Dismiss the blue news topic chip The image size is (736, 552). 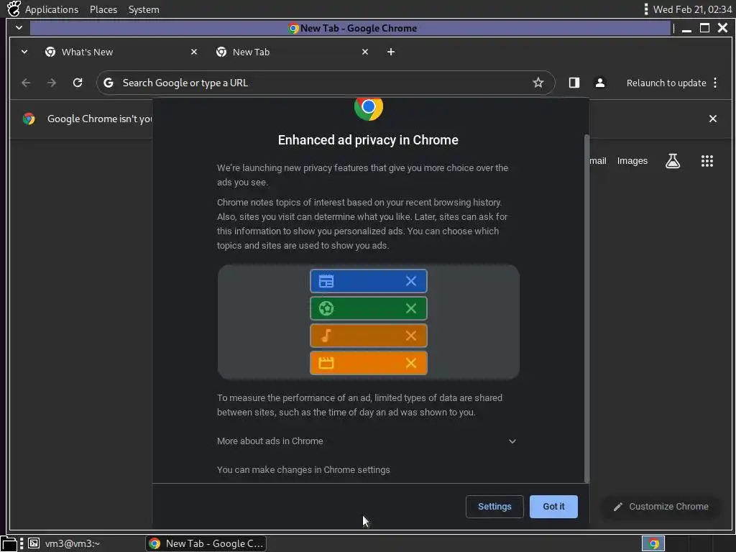[410, 281]
